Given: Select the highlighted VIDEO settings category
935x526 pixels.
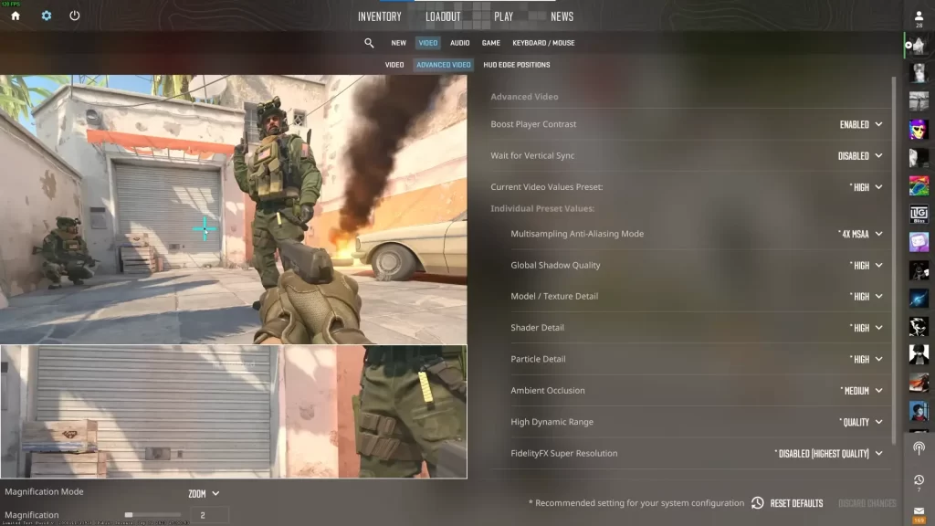Looking at the screenshot, I should click(427, 43).
